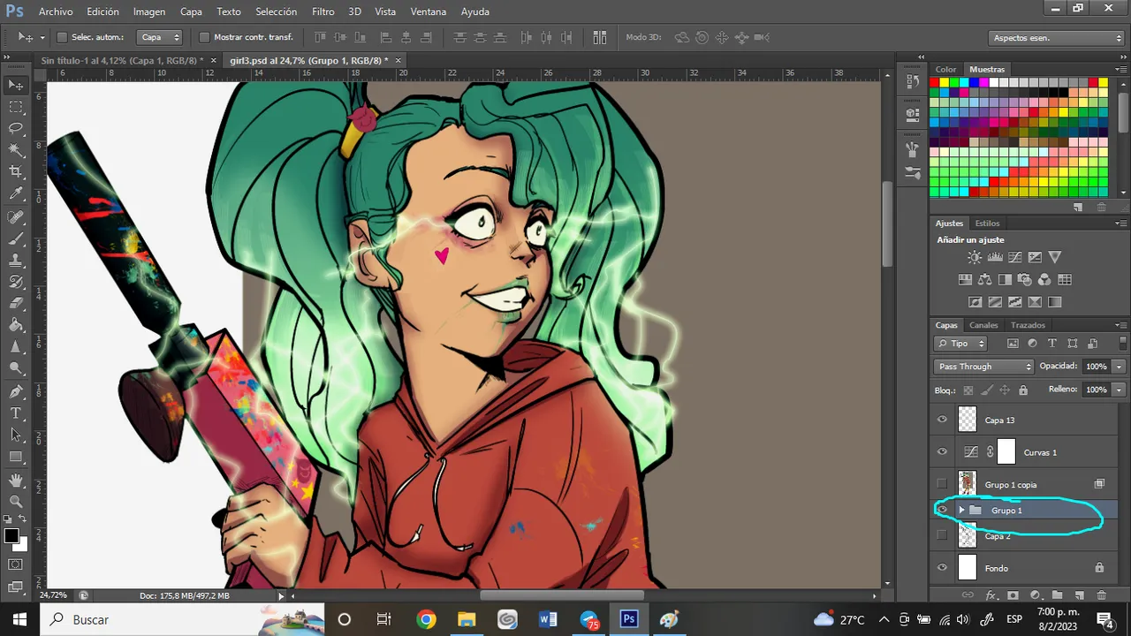Image resolution: width=1131 pixels, height=636 pixels.
Task: Add a Channel Mixer adjustment
Action: tap(1044, 280)
